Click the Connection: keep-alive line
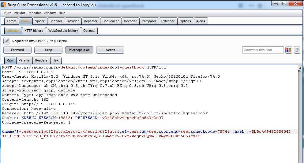 (x=29, y=109)
